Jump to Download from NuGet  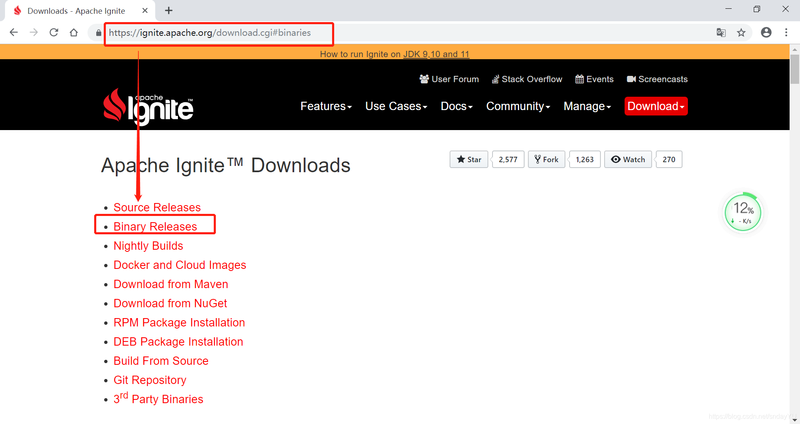point(170,303)
